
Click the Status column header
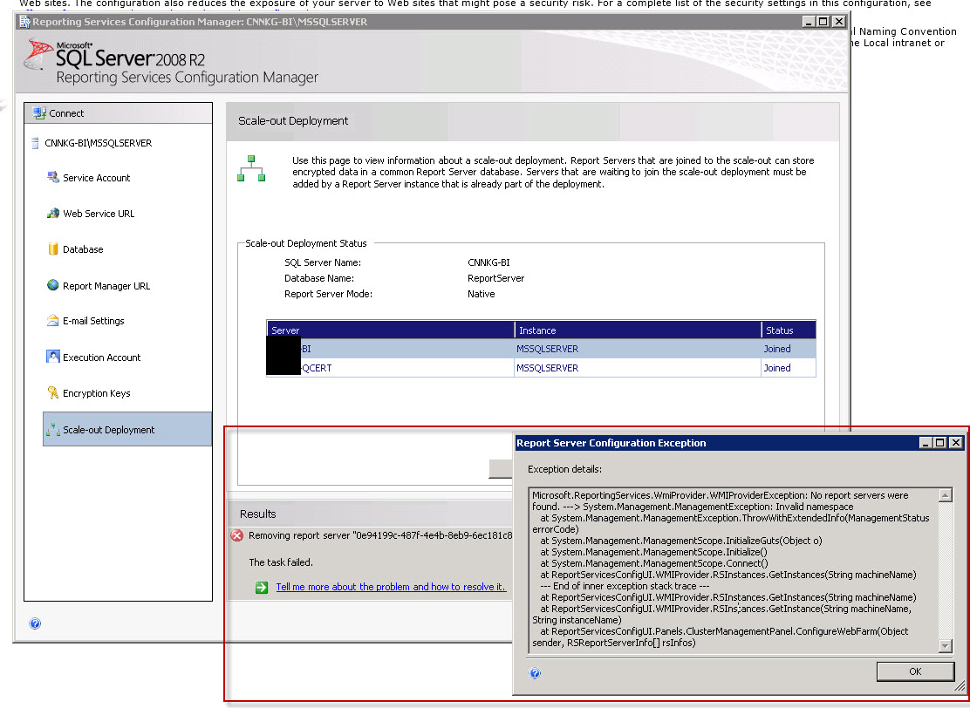point(789,330)
